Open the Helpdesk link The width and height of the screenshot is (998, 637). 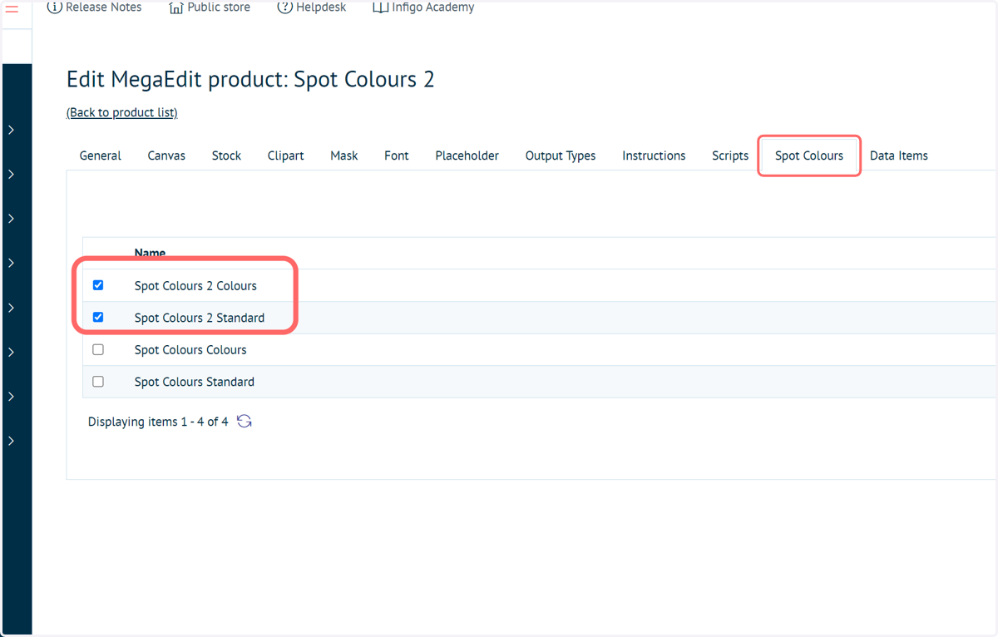click(x=322, y=7)
